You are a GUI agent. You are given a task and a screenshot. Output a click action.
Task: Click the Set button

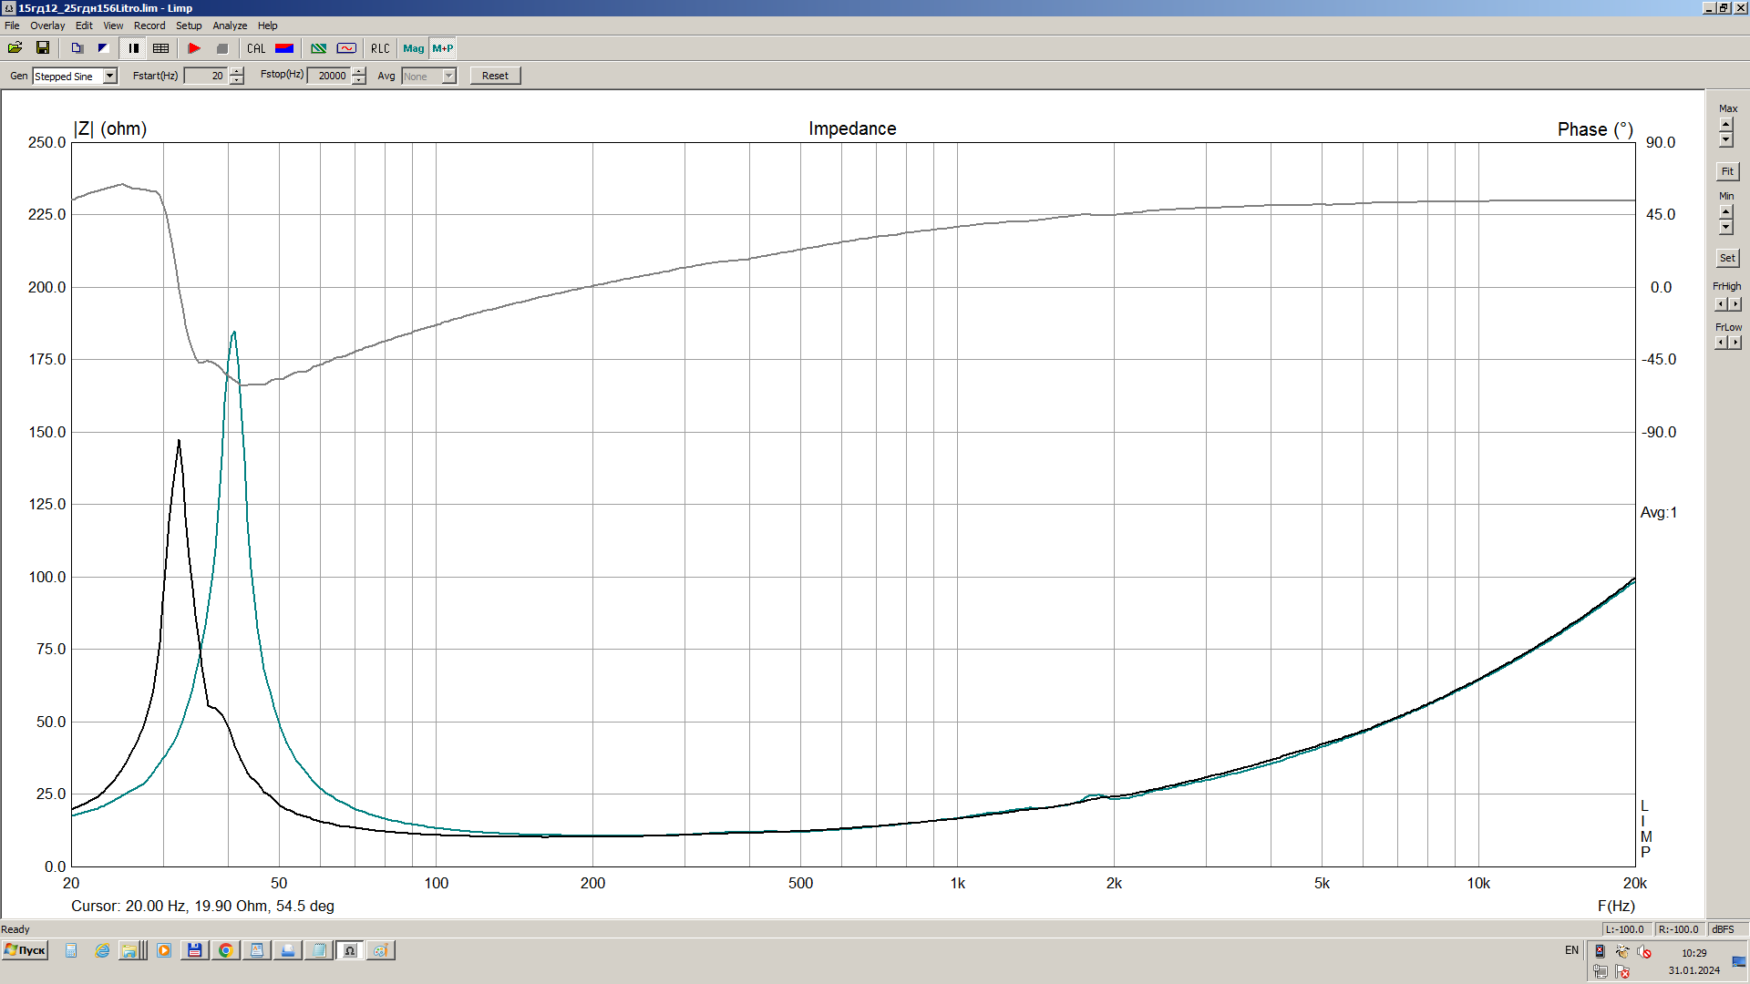point(1727,258)
